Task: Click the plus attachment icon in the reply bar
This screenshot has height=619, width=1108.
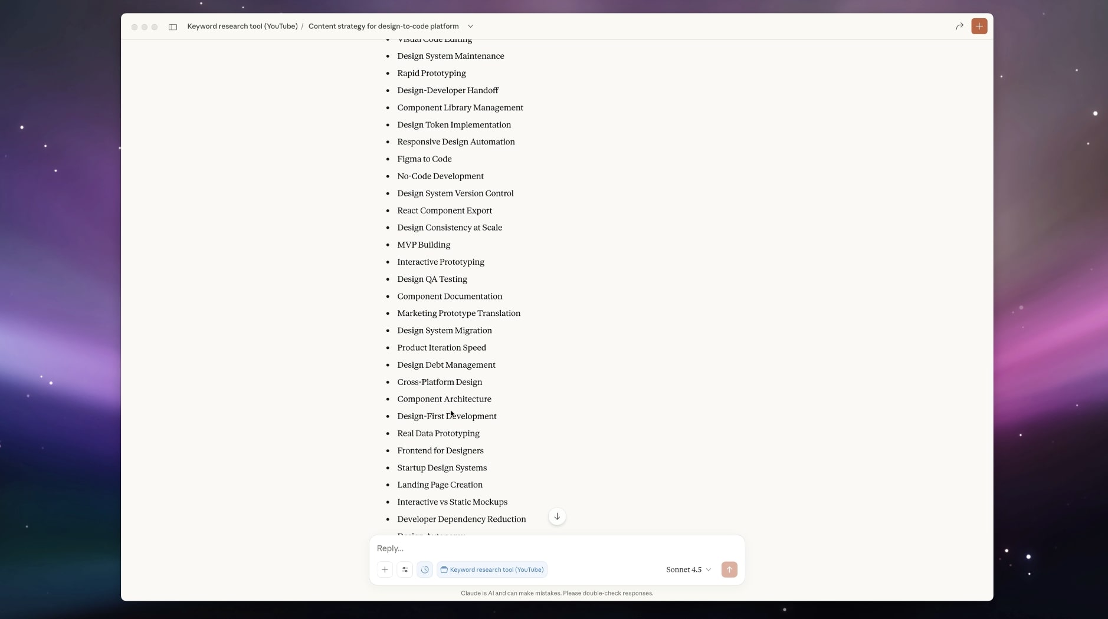Action: click(385, 569)
